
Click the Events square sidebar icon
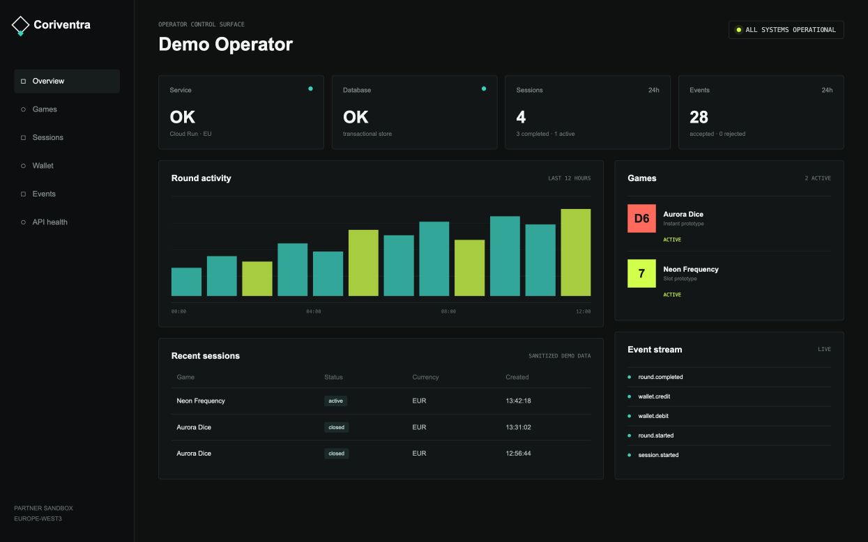(23, 194)
